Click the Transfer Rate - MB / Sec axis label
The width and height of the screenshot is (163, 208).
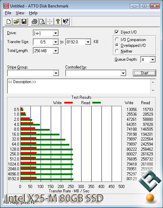pyautogui.click(x=69, y=191)
